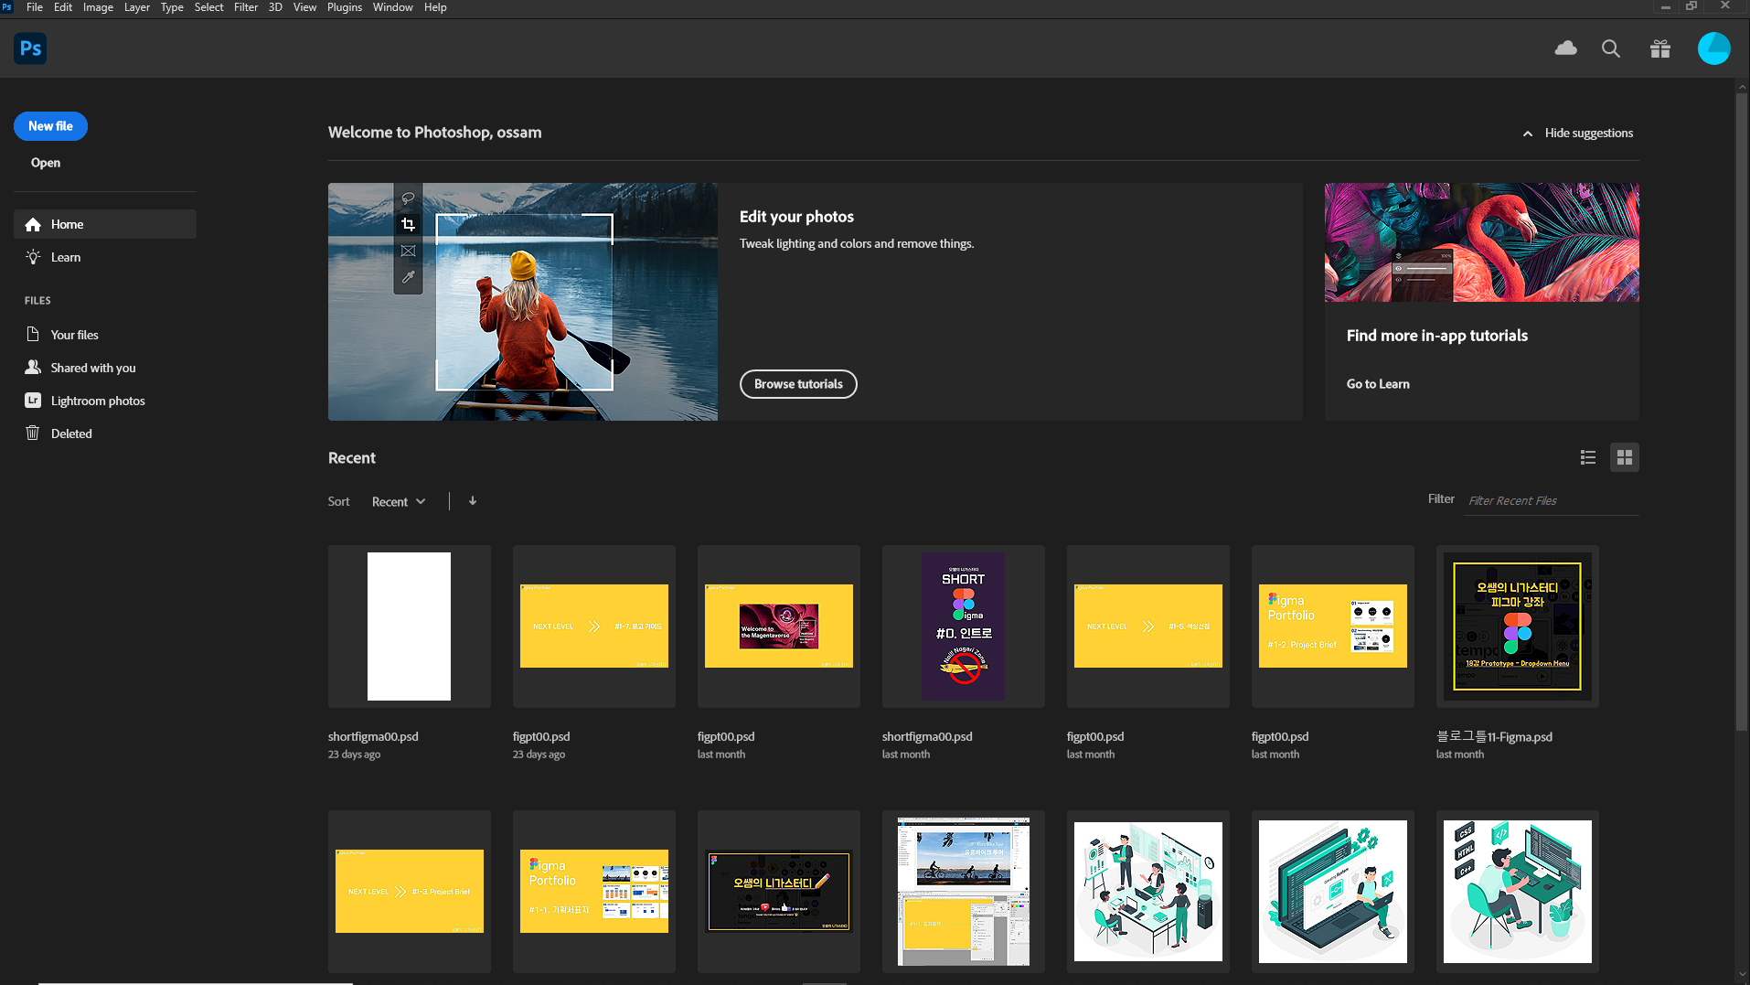Click the Browse tutorials button

[798, 384]
